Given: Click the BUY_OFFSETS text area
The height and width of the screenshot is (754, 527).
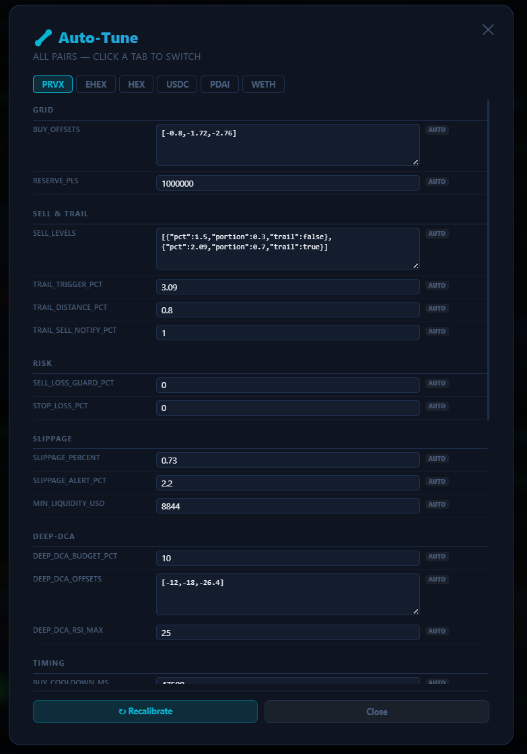Looking at the screenshot, I should [288, 145].
